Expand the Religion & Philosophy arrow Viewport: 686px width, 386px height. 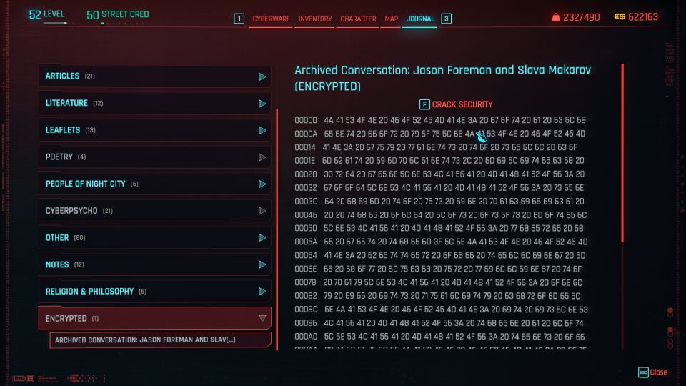coord(262,292)
